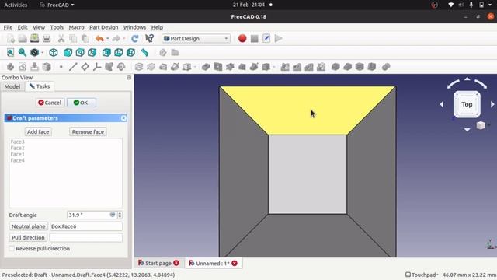Set the Bottom view cube icon
Image resolution: width=497 pixels, height=280 pixels.
click(x=119, y=53)
